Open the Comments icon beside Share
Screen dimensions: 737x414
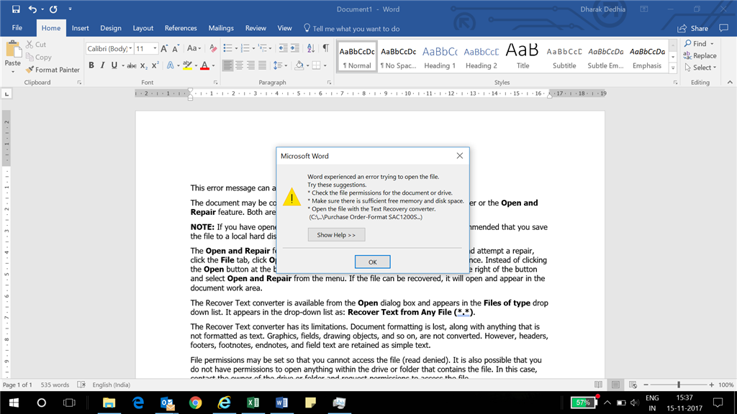pos(724,29)
